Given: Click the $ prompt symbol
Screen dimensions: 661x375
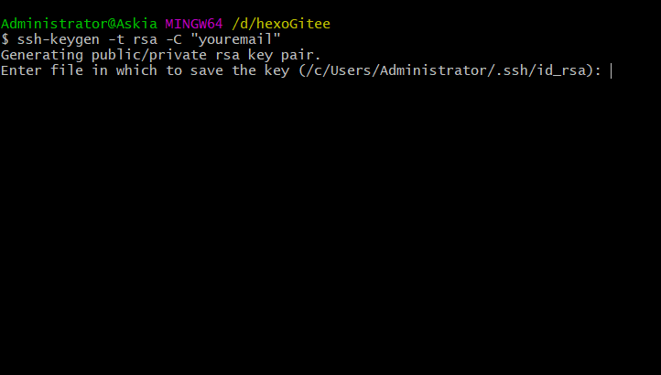Looking at the screenshot, I should tap(5, 39).
